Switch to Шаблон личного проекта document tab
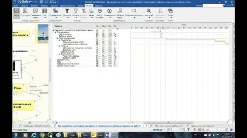The width and height of the screenshot is (247, 138). click(x=203, y=126)
